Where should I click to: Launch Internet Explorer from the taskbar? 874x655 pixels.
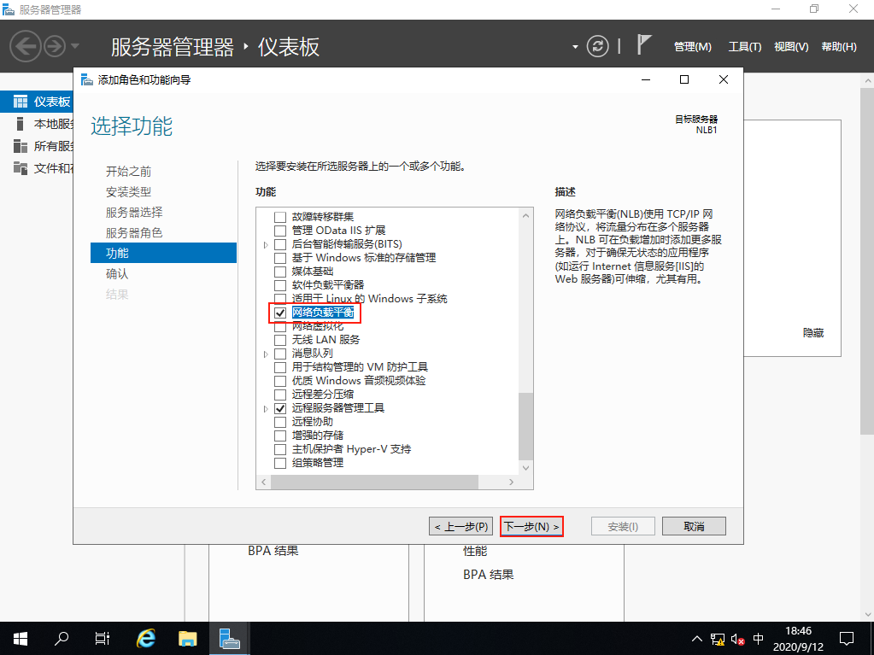tap(146, 638)
